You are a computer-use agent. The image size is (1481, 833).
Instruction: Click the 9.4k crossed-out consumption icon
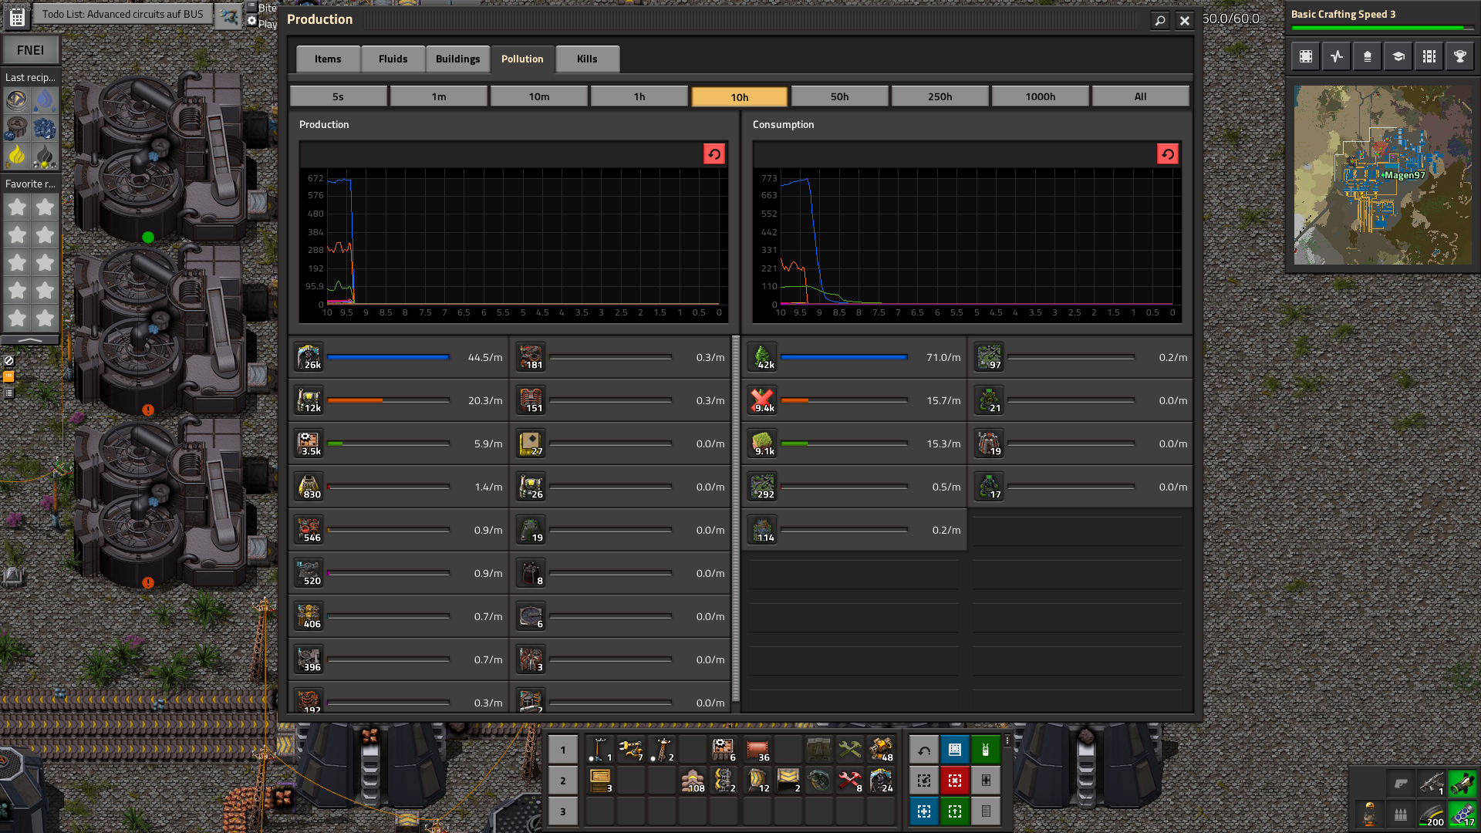(x=763, y=400)
